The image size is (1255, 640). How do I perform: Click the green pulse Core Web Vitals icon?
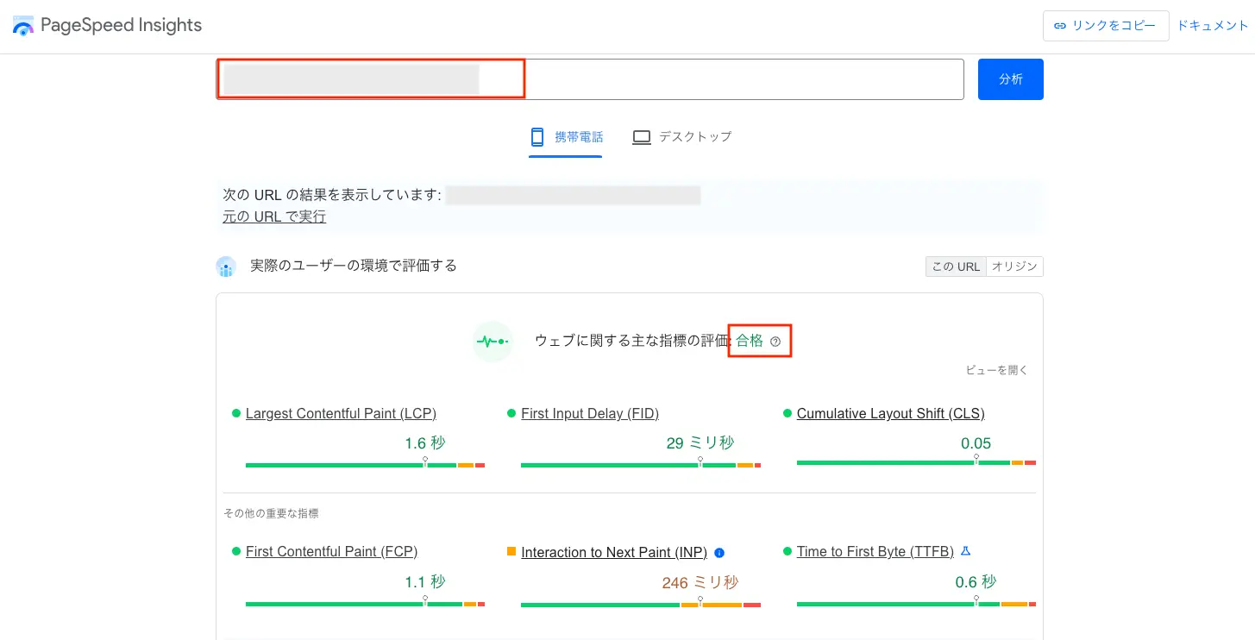pyautogui.click(x=493, y=342)
